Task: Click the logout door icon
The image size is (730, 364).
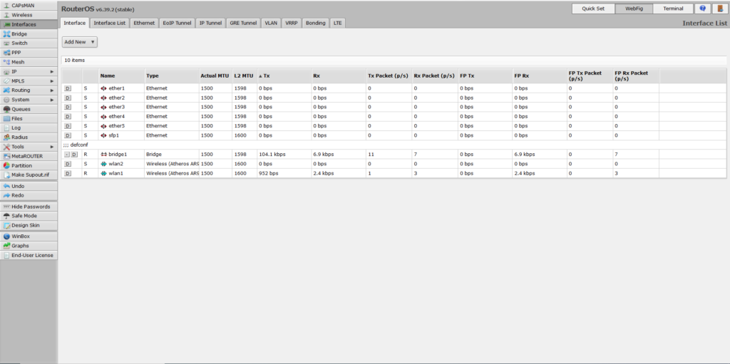Action: [x=720, y=9]
